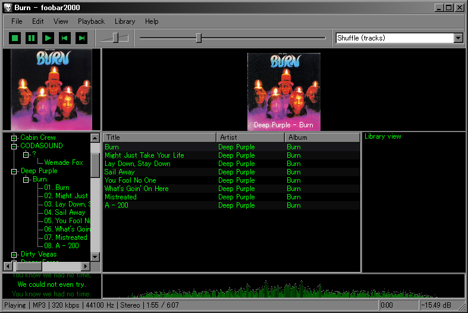Select '06. What's Goin' tree item
This screenshot has width=468, height=313.
click(67, 229)
